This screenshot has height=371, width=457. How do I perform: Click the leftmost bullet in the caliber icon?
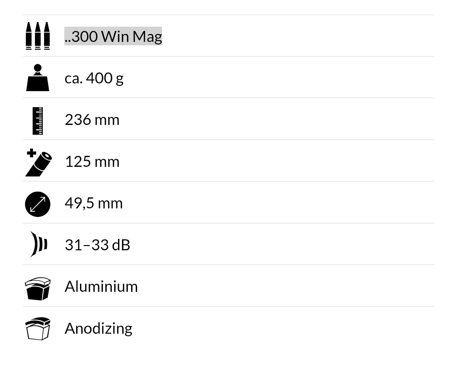tap(29, 36)
